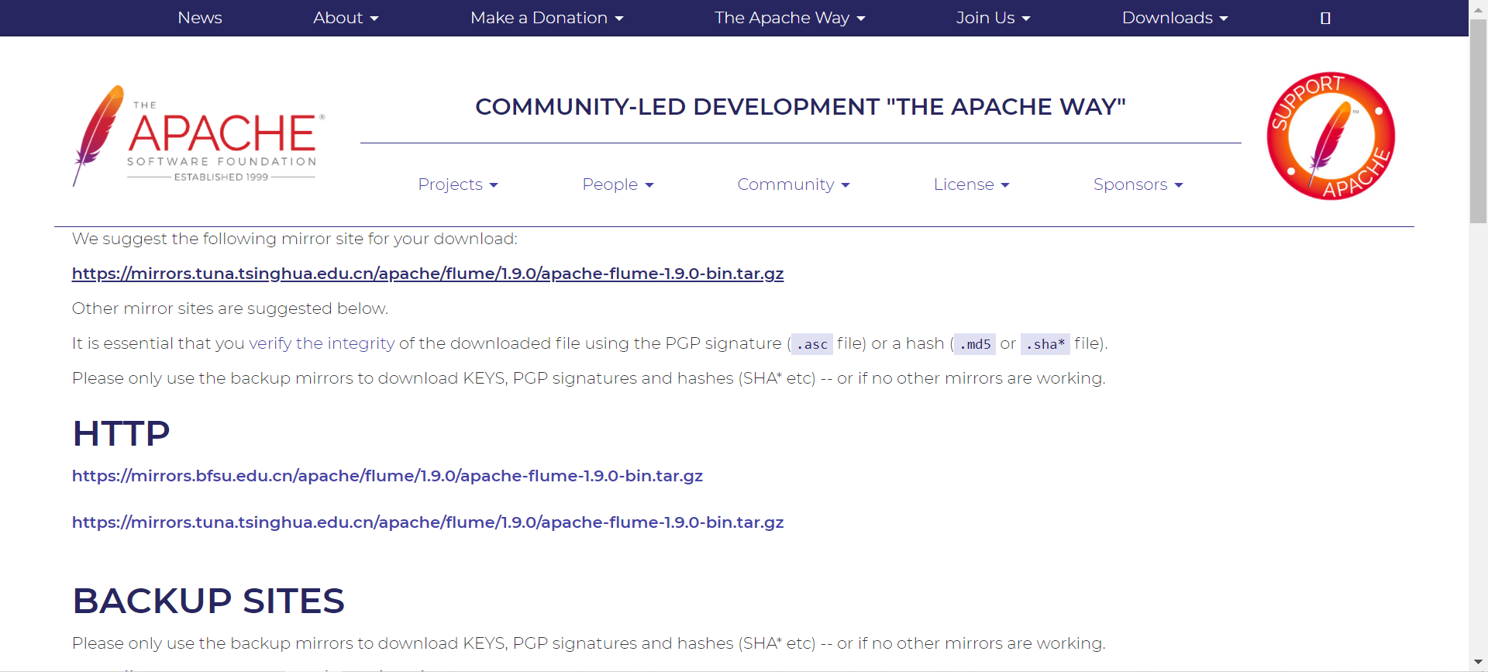Open The Apache Way dropdown
This screenshot has height=672, width=1488.
tap(790, 18)
